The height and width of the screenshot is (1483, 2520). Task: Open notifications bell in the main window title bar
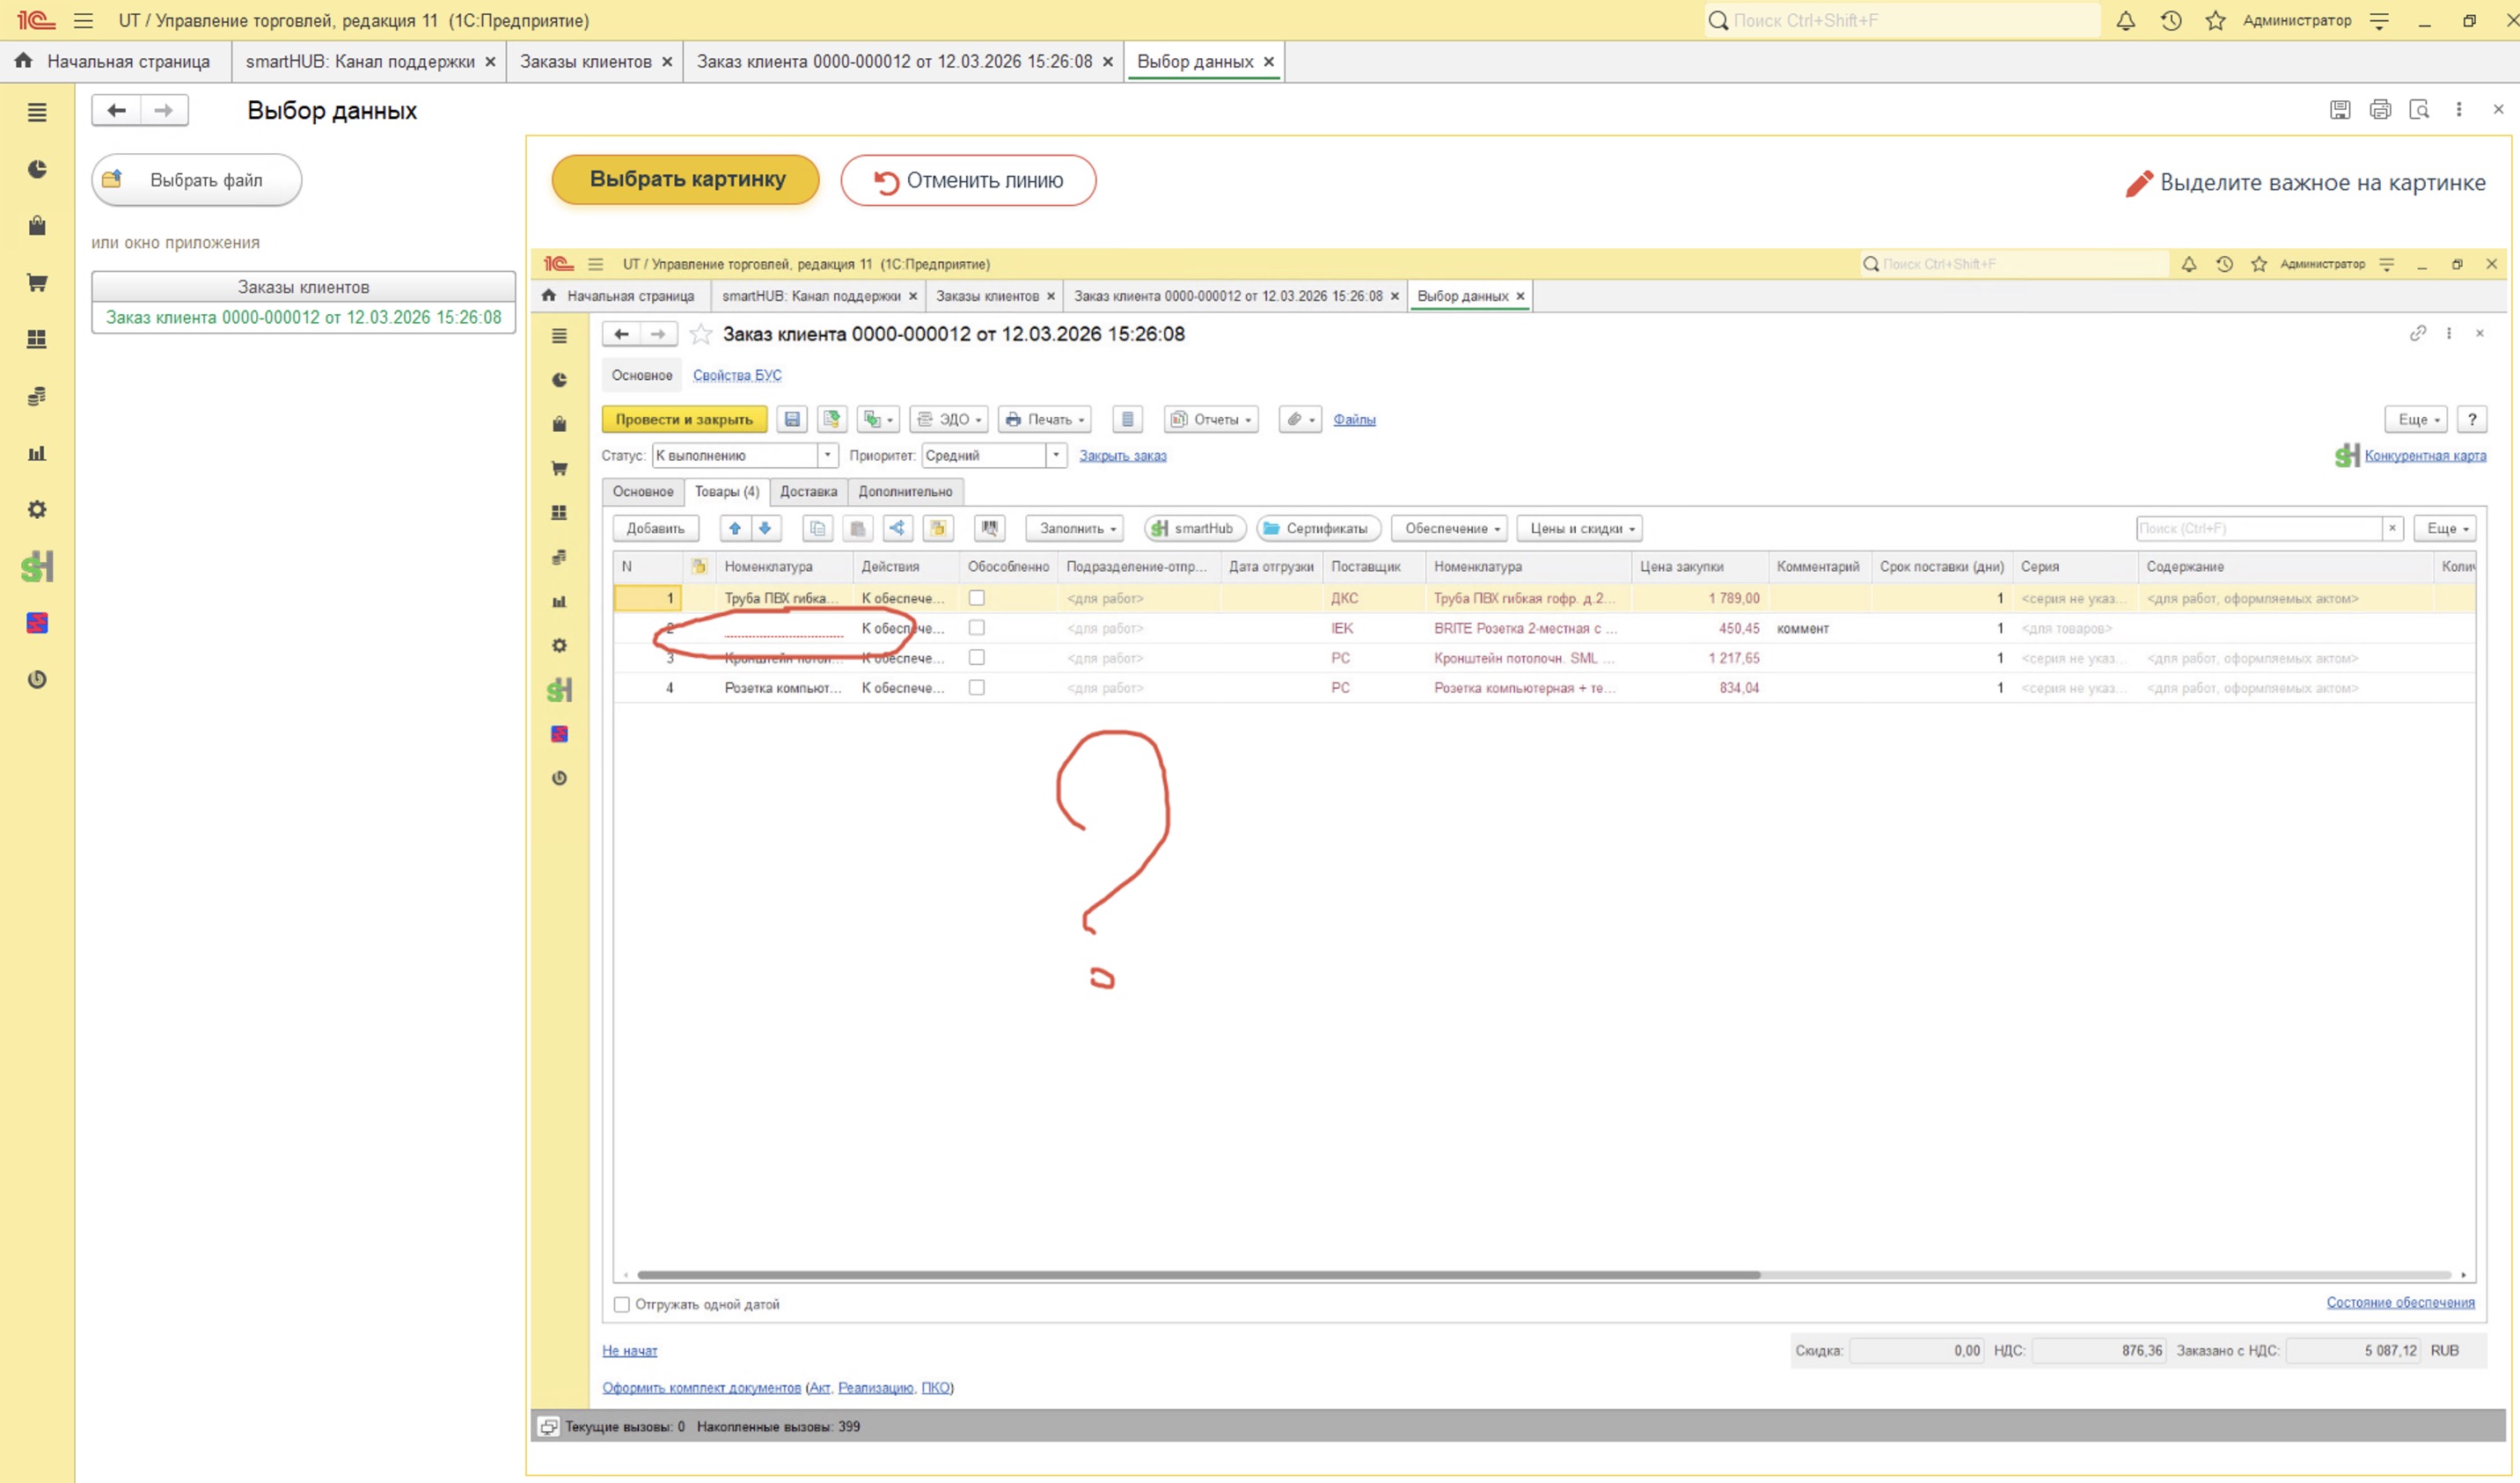tap(2126, 20)
